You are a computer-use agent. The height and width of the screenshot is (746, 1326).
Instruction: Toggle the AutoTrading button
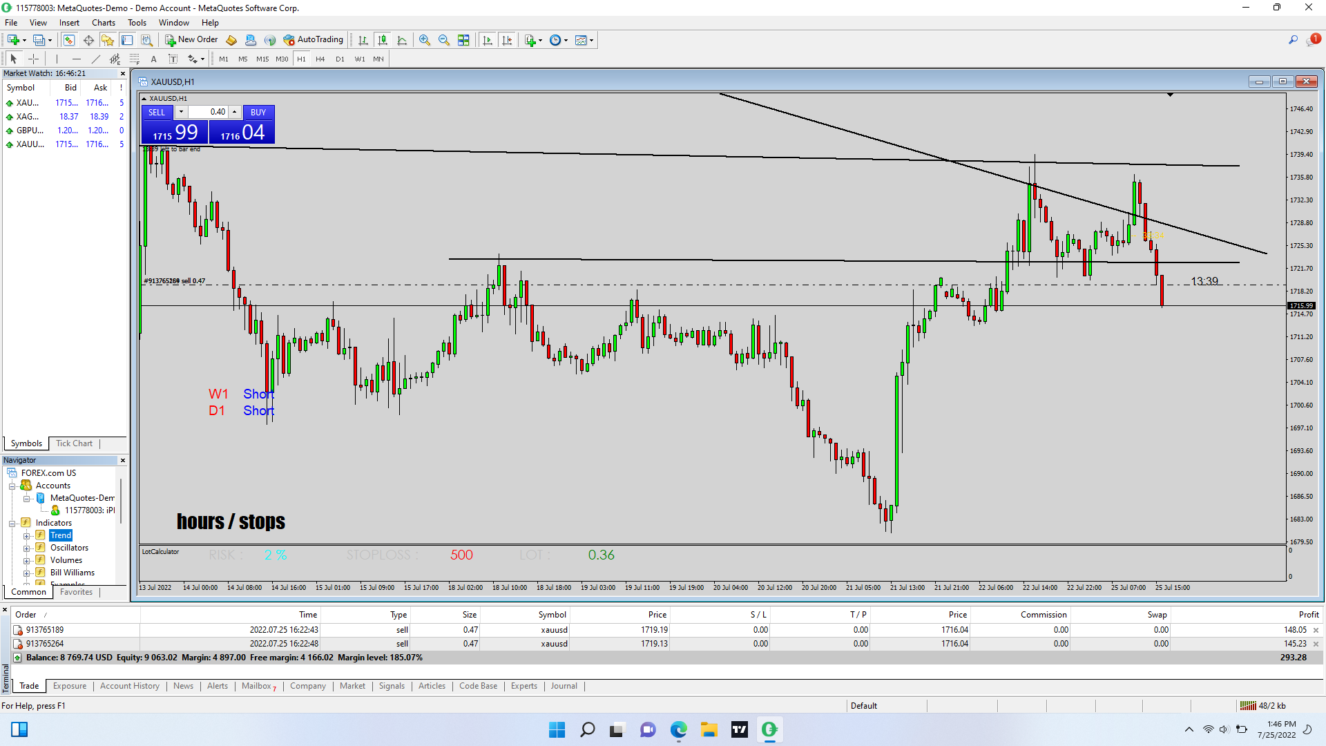[314, 40]
